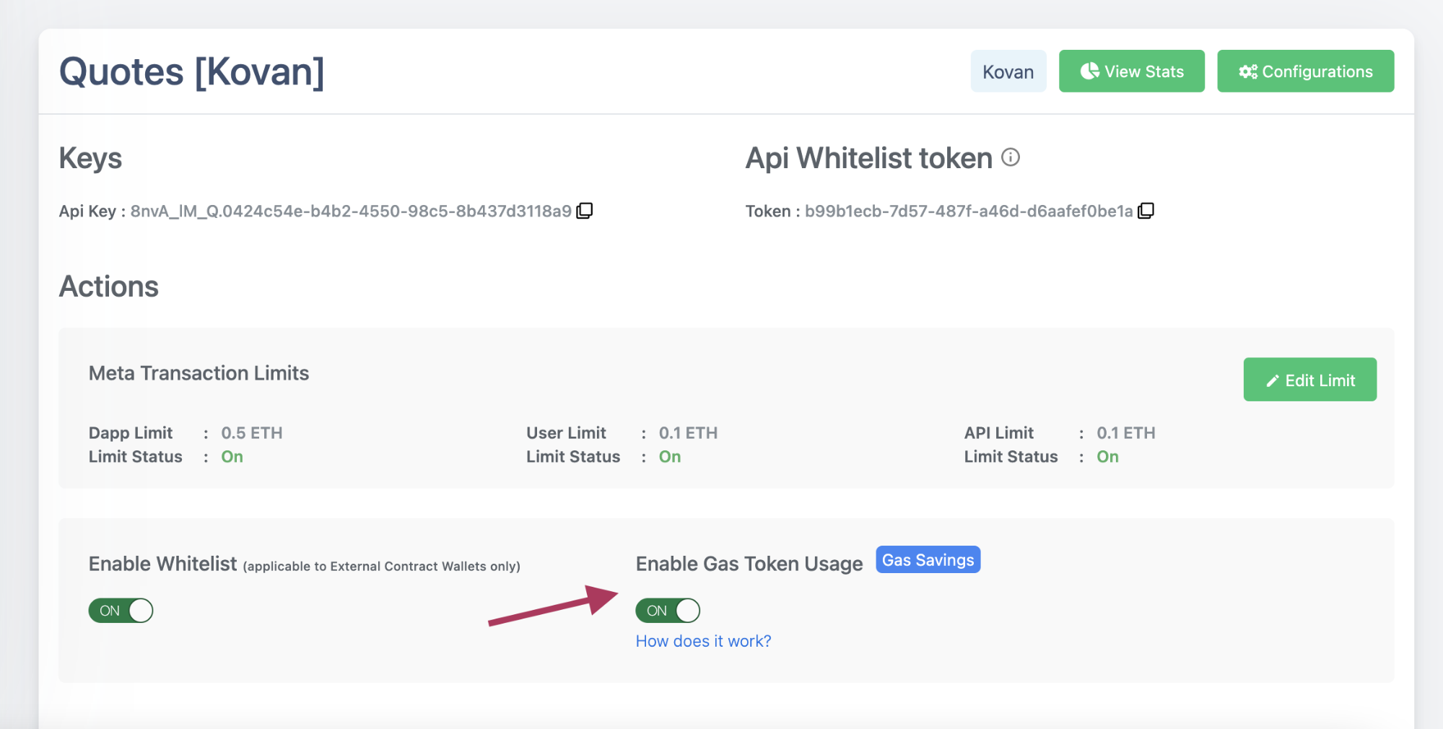The height and width of the screenshot is (729, 1443).
Task: Click the Gas Savings badge
Action: point(928,560)
